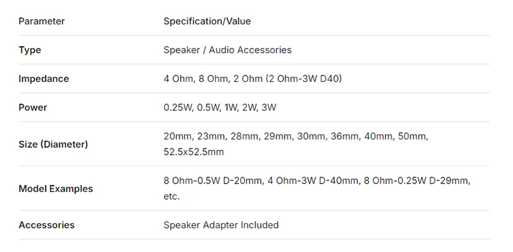Image resolution: width=513 pixels, height=252 pixels.
Task: Click the Speaker / Audio Accessories value
Action: click(x=228, y=50)
